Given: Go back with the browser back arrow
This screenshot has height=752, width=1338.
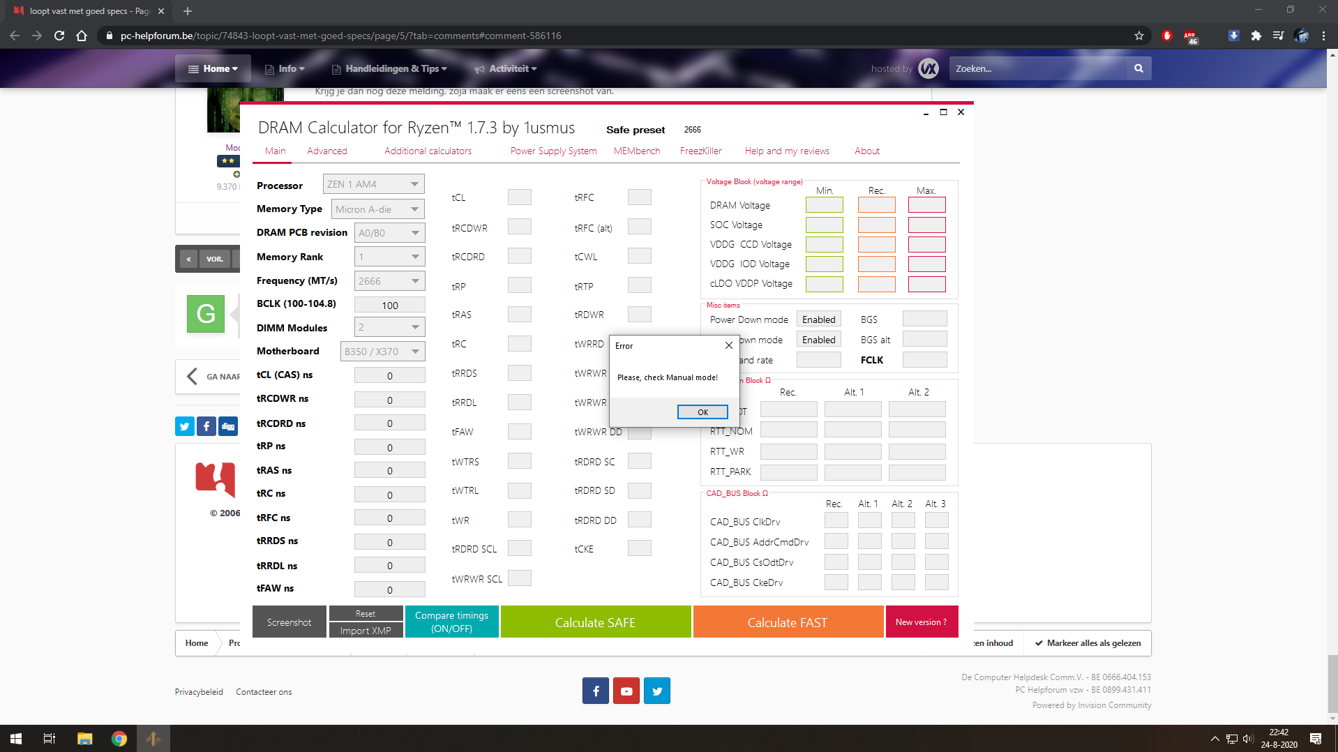Looking at the screenshot, I should pyautogui.click(x=15, y=36).
